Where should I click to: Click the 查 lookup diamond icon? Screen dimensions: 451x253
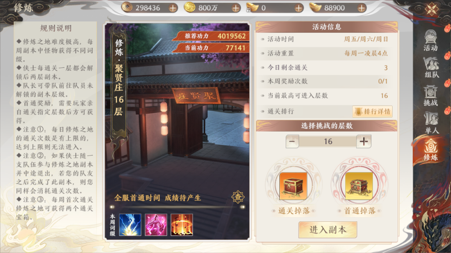click(x=238, y=197)
